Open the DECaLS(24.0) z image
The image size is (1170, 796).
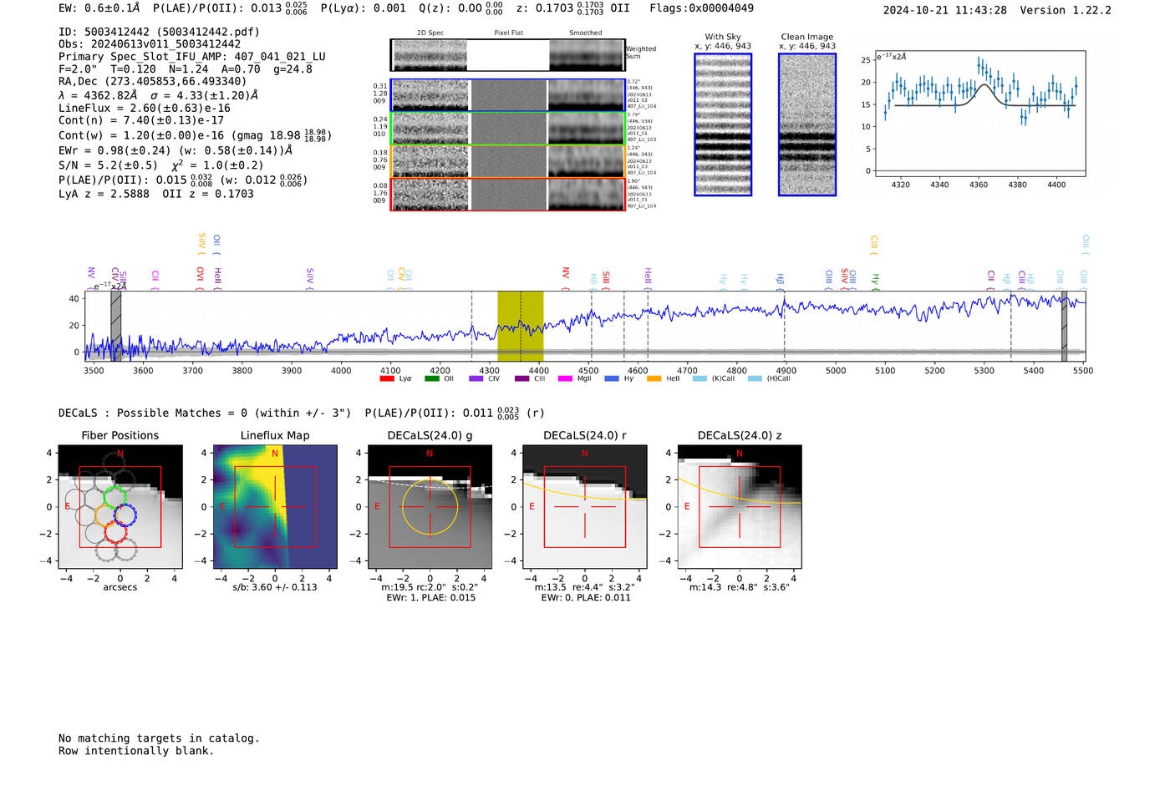tap(740, 507)
